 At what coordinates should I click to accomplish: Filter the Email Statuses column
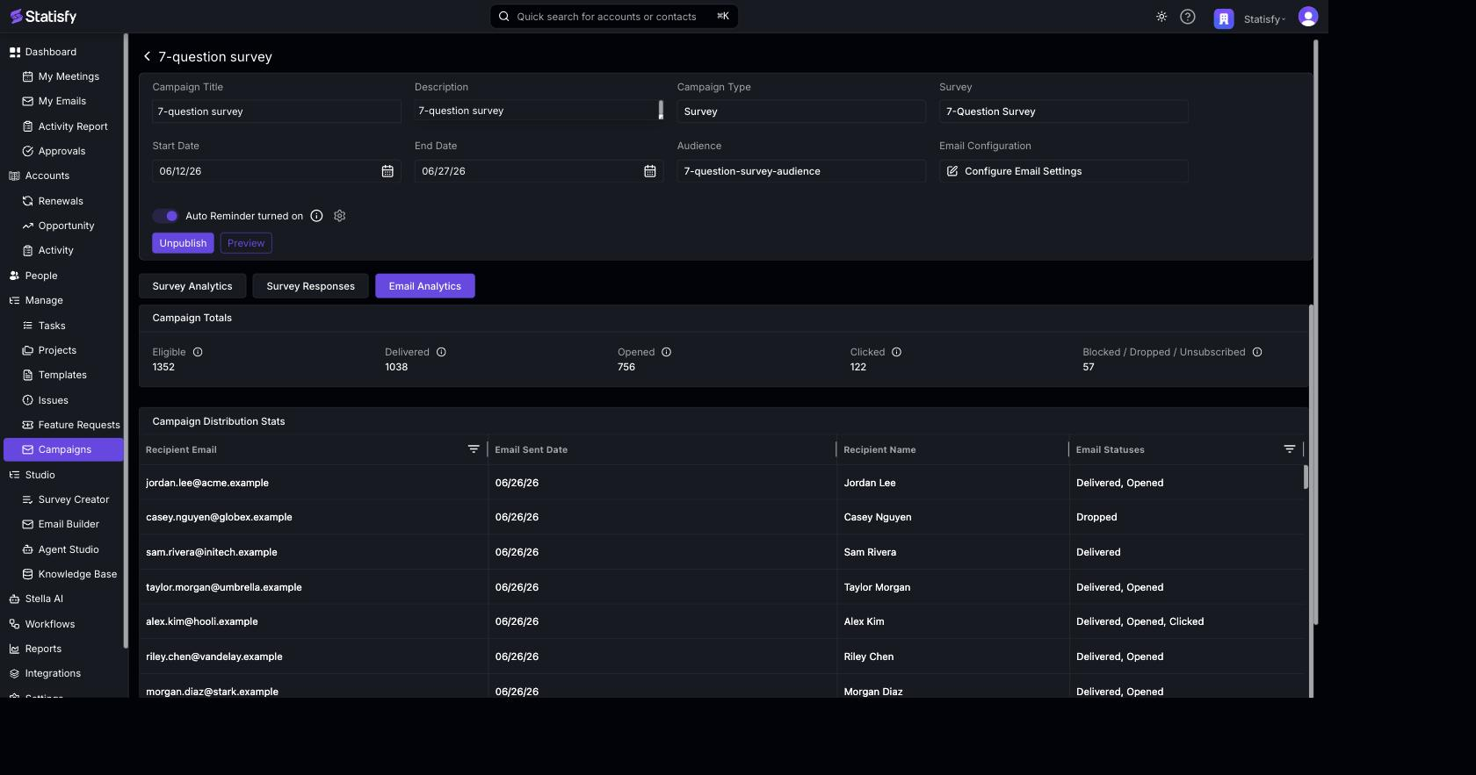(x=1290, y=448)
